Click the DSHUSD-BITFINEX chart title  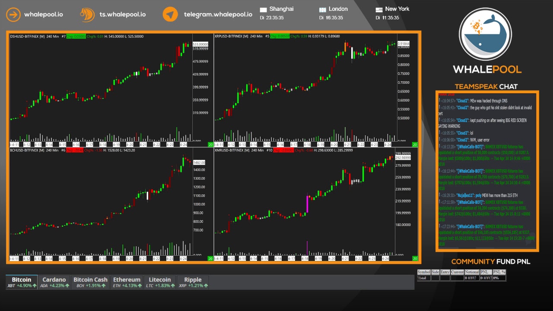pyautogui.click(x=27, y=36)
